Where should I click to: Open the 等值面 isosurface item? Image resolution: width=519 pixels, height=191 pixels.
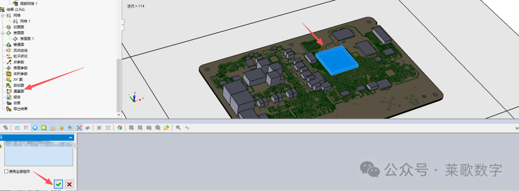point(19,45)
